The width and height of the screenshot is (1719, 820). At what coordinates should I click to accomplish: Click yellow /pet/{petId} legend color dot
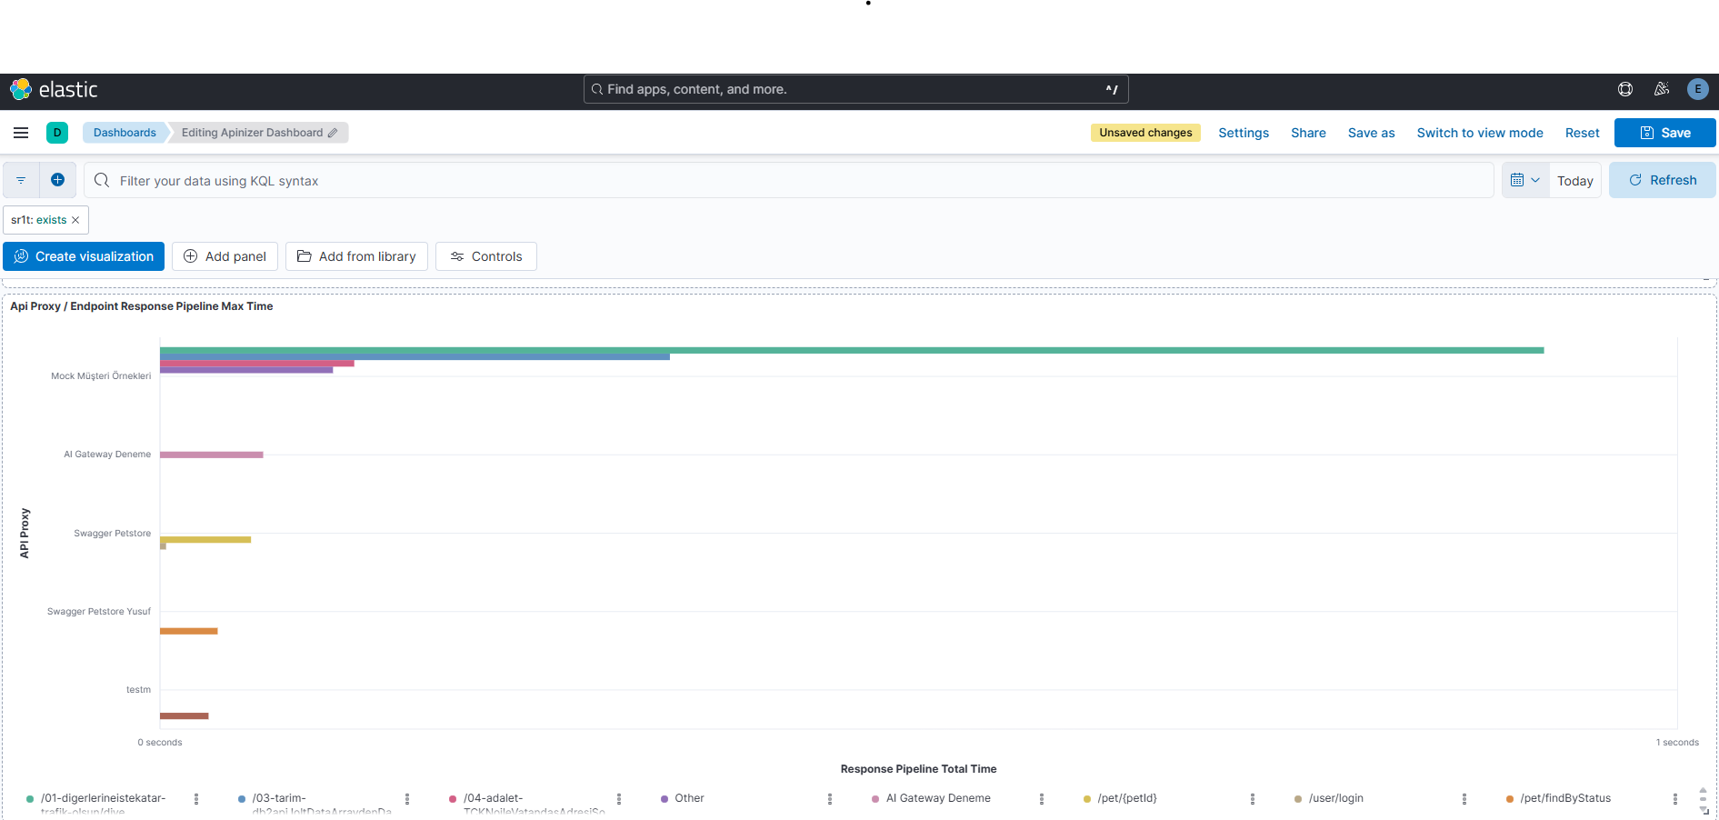click(x=1087, y=799)
